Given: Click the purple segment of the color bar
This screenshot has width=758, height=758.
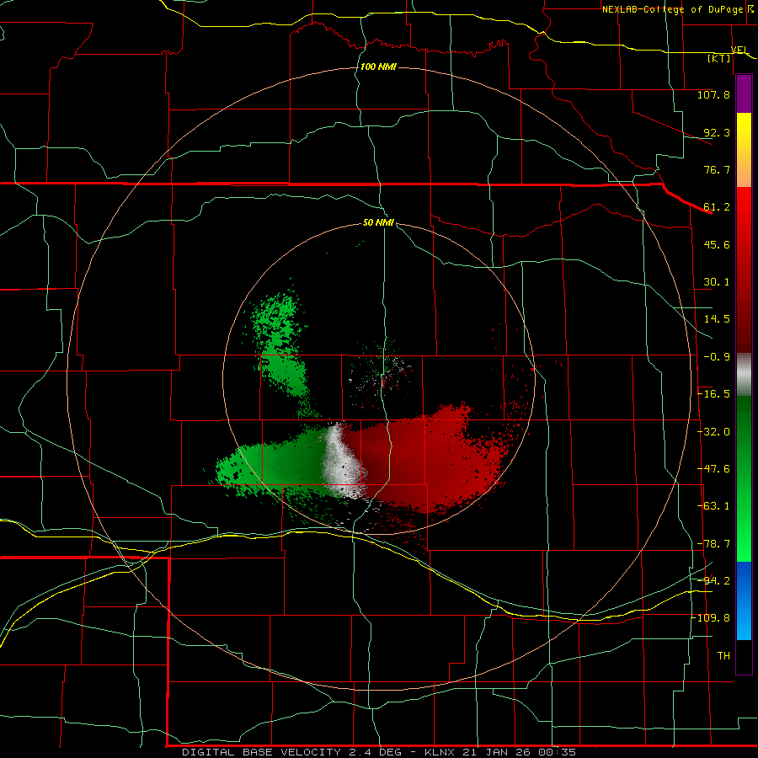Looking at the screenshot, I should pyautogui.click(x=744, y=94).
